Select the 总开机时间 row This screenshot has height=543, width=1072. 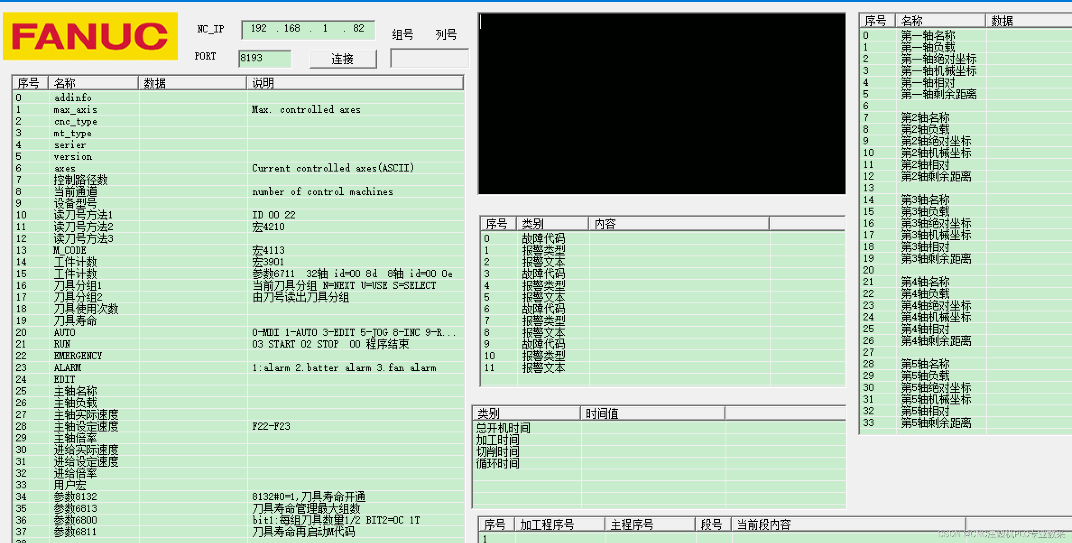(x=503, y=428)
